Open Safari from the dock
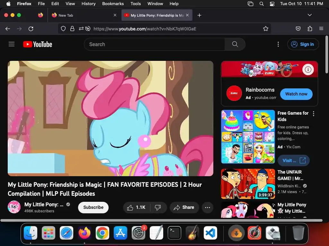329x246 pixels. 67,233
